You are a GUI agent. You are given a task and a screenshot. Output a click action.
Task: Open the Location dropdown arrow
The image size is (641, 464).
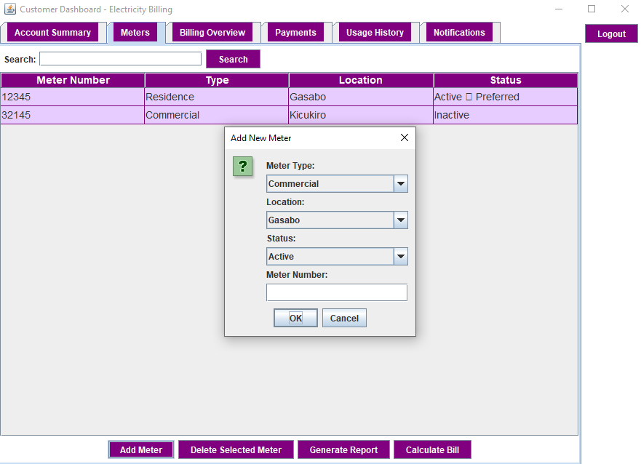coord(401,220)
